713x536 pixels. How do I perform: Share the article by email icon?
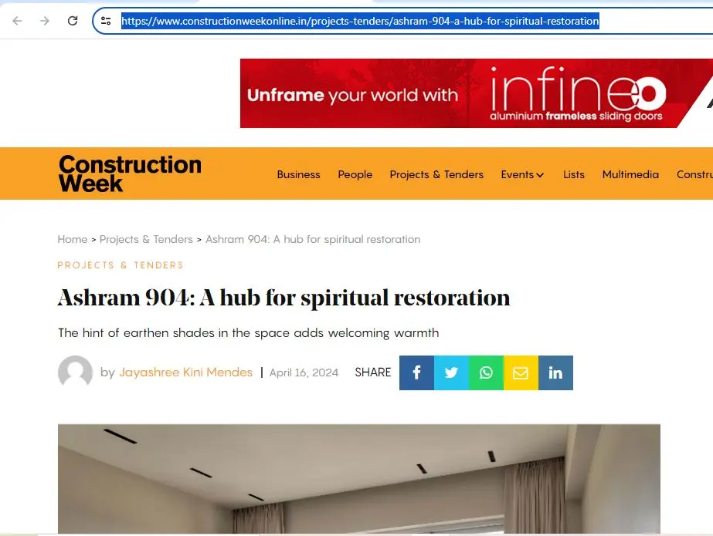click(521, 373)
